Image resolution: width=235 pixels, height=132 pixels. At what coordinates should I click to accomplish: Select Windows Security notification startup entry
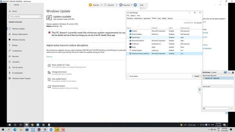pos(164,54)
